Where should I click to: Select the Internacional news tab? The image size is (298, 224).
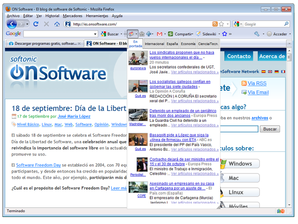coord(154,44)
